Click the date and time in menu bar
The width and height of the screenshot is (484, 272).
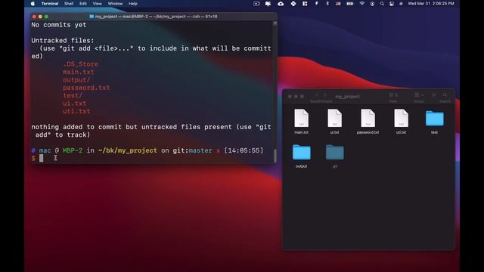[431, 4]
